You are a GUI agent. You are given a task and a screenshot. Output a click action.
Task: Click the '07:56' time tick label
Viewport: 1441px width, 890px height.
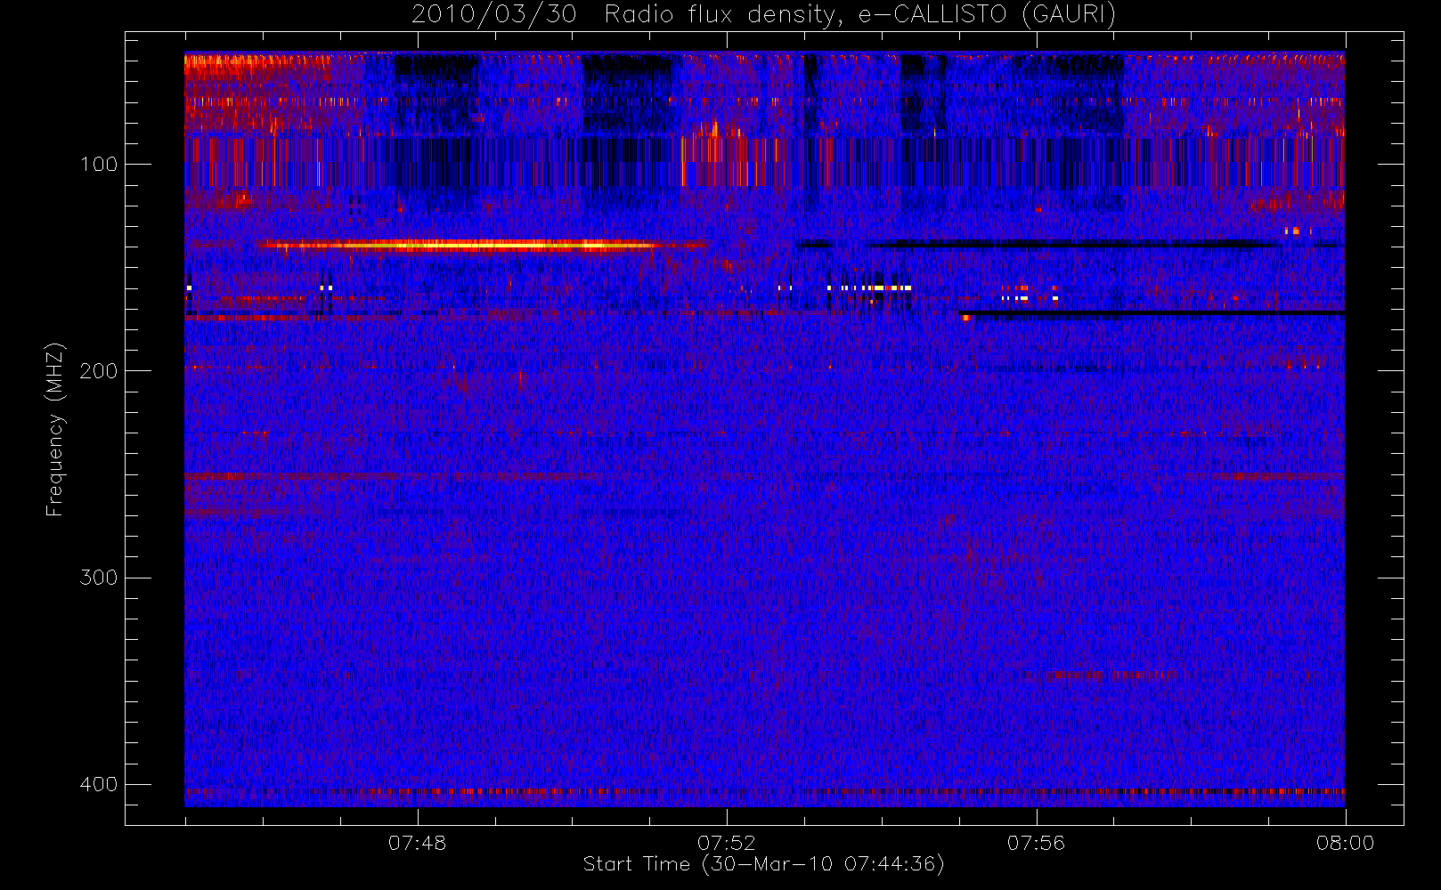[x=1036, y=843]
